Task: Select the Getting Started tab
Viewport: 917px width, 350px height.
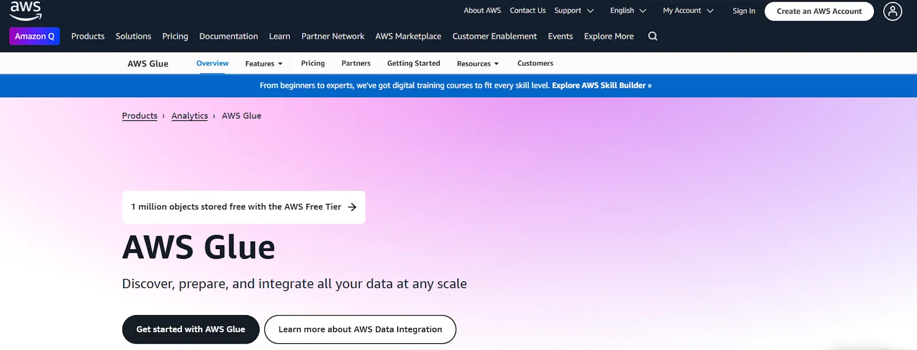Action: point(414,64)
